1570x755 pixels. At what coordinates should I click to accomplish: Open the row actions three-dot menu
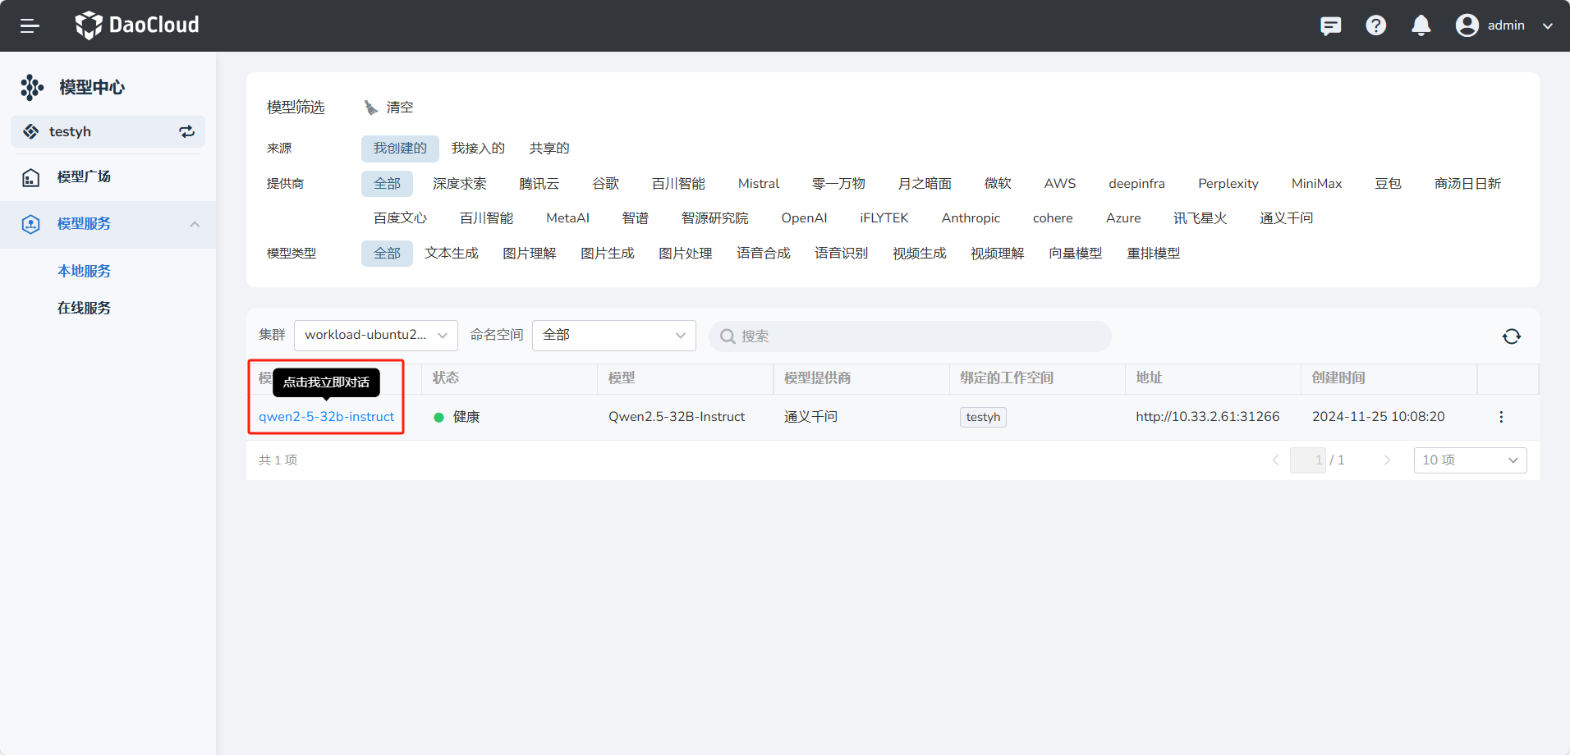[1501, 417]
